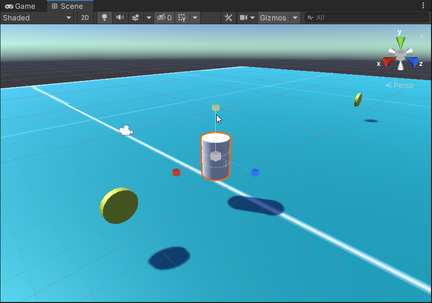The image size is (432, 303).
Task: Toggle 2D view mode
Action: pyautogui.click(x=85, y=17)
